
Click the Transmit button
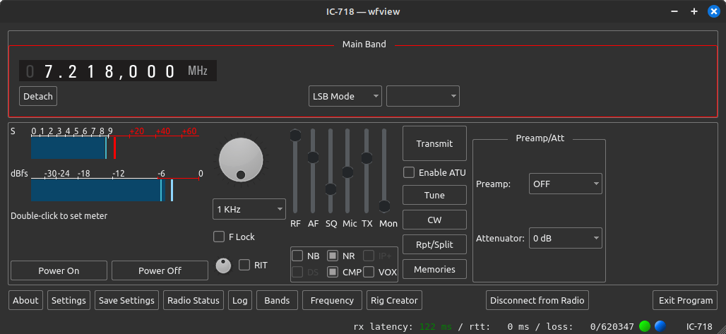pyautogui.click(x=434, y=143)
